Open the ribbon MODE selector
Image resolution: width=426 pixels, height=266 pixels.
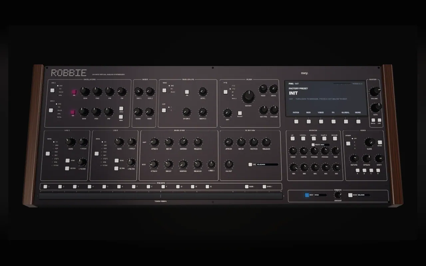[x=363, y=195]
